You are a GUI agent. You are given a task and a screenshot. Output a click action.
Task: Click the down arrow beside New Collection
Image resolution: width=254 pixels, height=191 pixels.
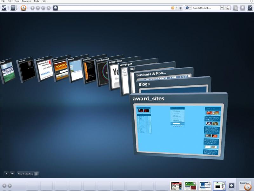[x=12, y=173]
